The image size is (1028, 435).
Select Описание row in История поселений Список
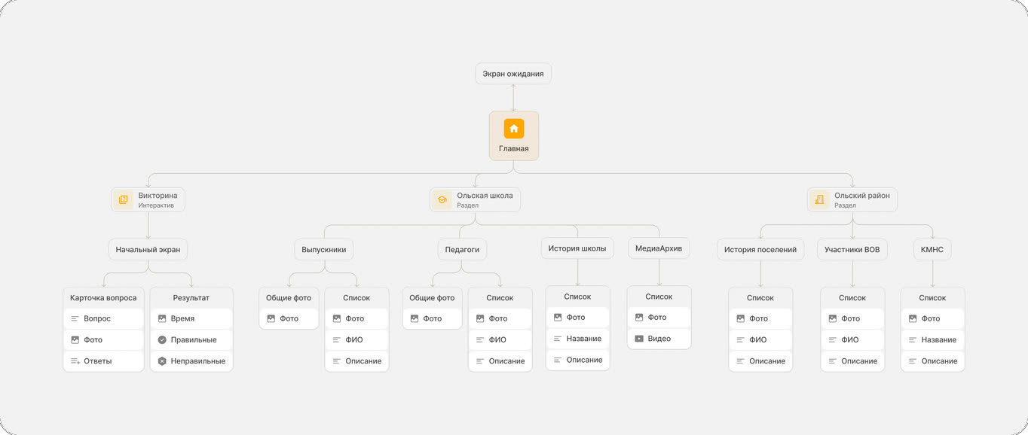pyautogui.click(x=760, y=360)
